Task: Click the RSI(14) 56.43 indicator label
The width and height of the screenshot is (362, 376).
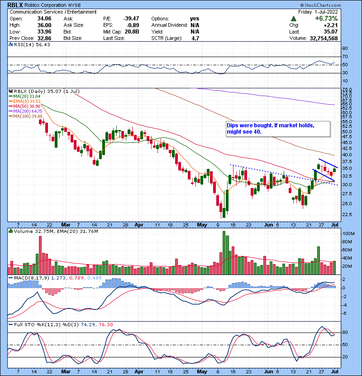Action: click(x=32, y=44)
